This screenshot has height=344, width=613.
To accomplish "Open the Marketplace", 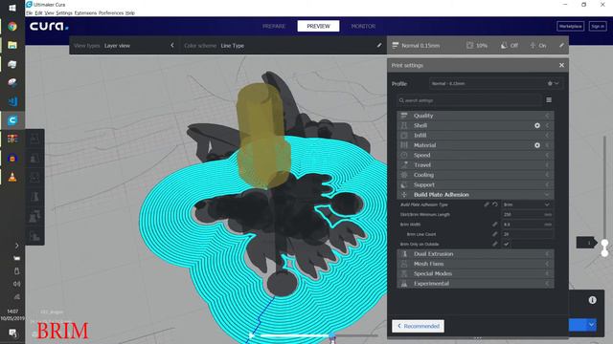I will click(x=571, y=26).
